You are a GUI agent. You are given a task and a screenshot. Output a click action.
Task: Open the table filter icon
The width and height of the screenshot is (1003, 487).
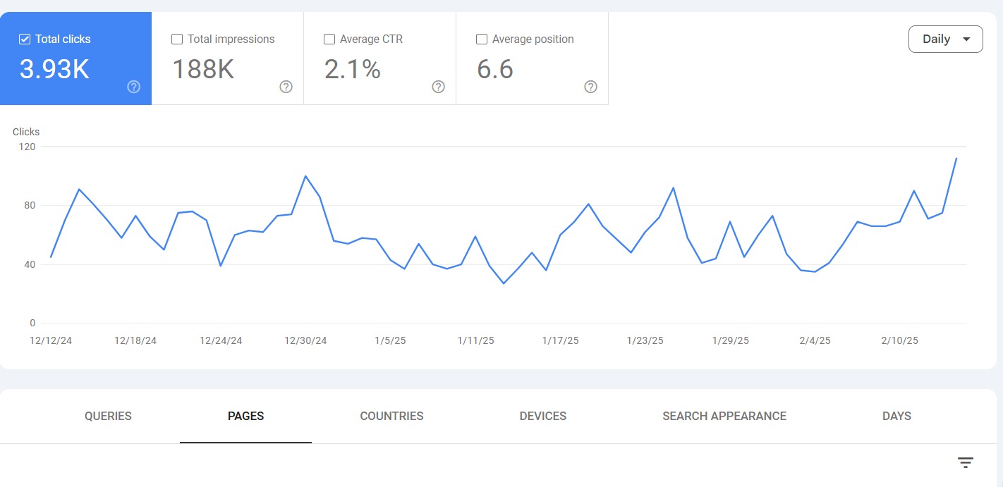965,462
